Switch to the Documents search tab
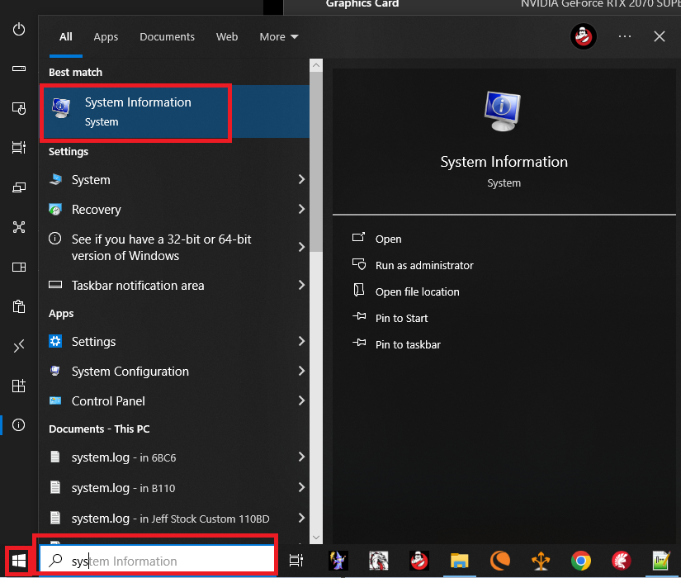The width and height of the screenshot is (681, 578). pos(167,37)
